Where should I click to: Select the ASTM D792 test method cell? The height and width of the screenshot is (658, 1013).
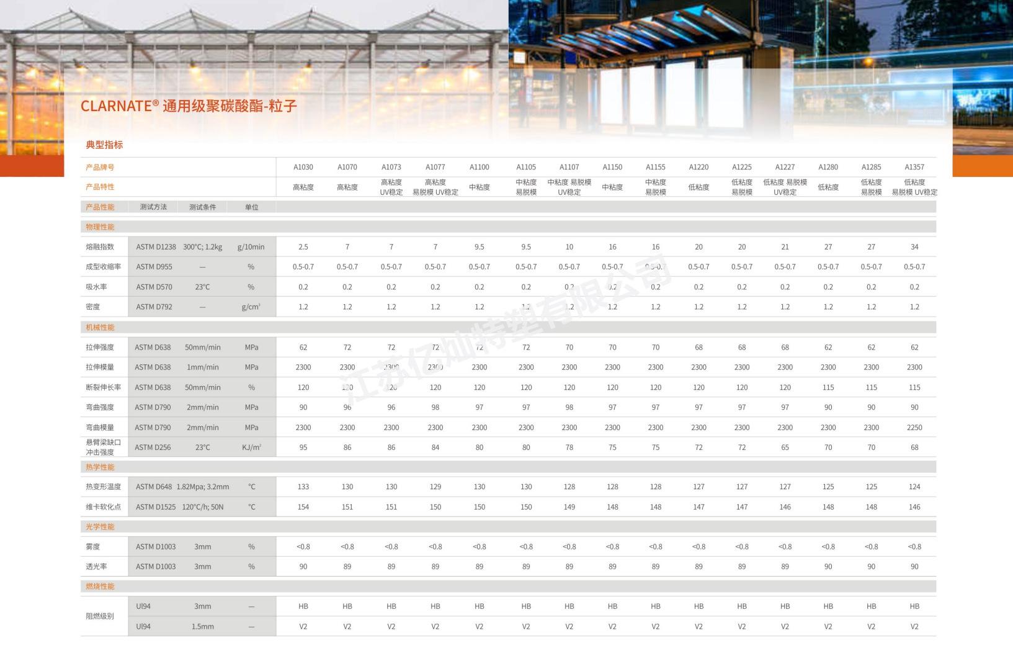coord(154,307)
